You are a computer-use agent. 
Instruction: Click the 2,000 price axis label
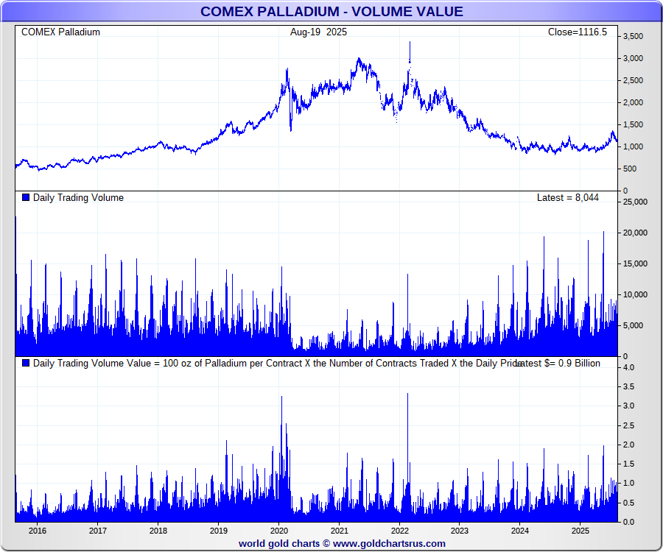point(633,102)
